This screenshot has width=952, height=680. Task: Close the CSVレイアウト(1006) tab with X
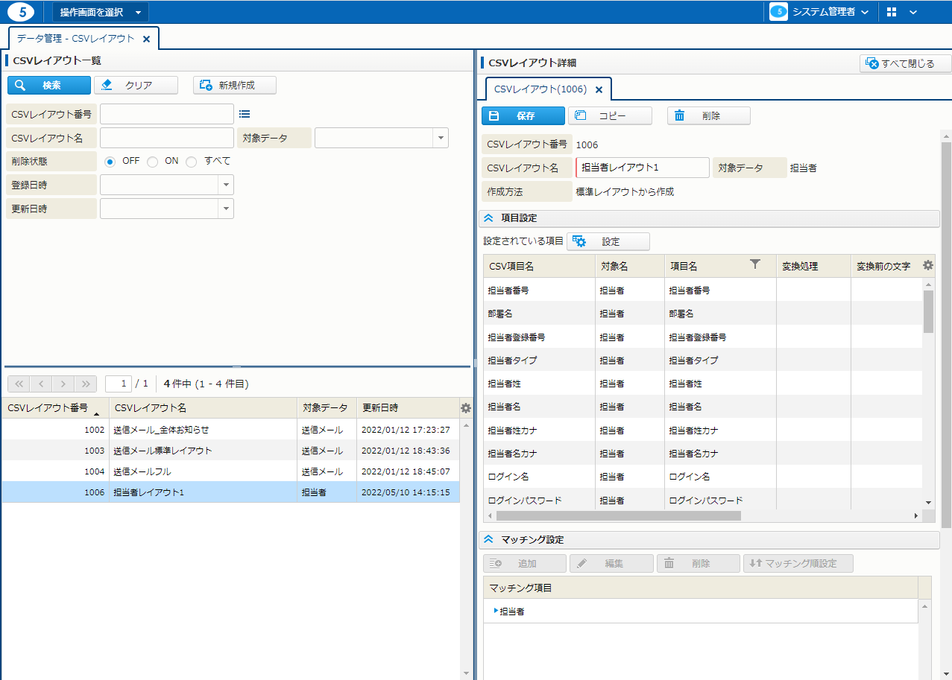tap(599, 89)
